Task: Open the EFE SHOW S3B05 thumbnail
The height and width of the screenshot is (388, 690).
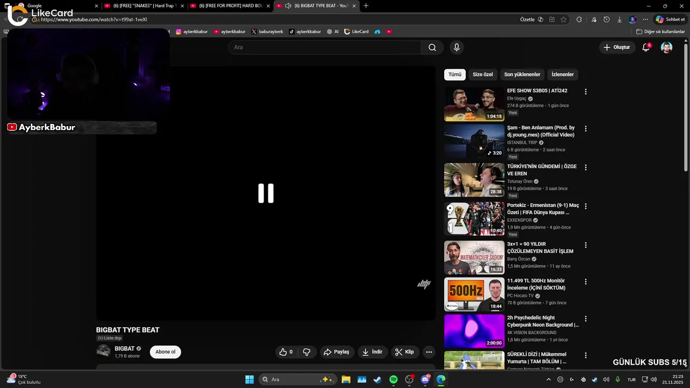Action: click(x=474, y=105)
